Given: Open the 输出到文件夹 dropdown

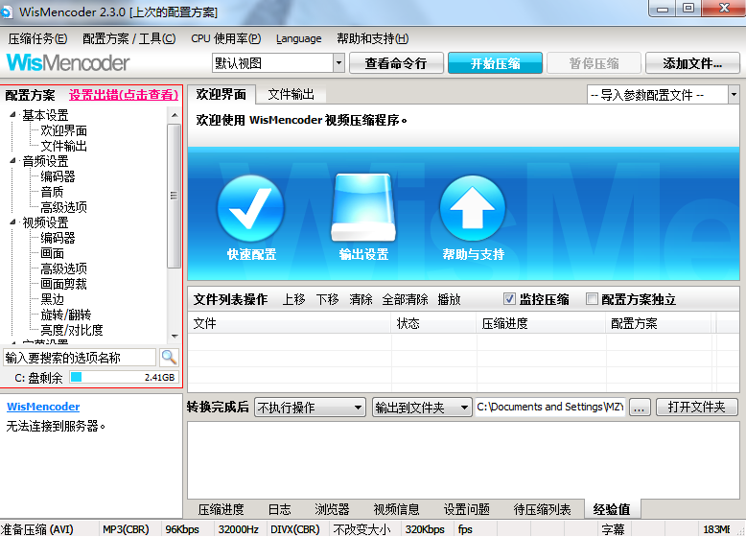Looking at the screenshot, I should 422,408.
